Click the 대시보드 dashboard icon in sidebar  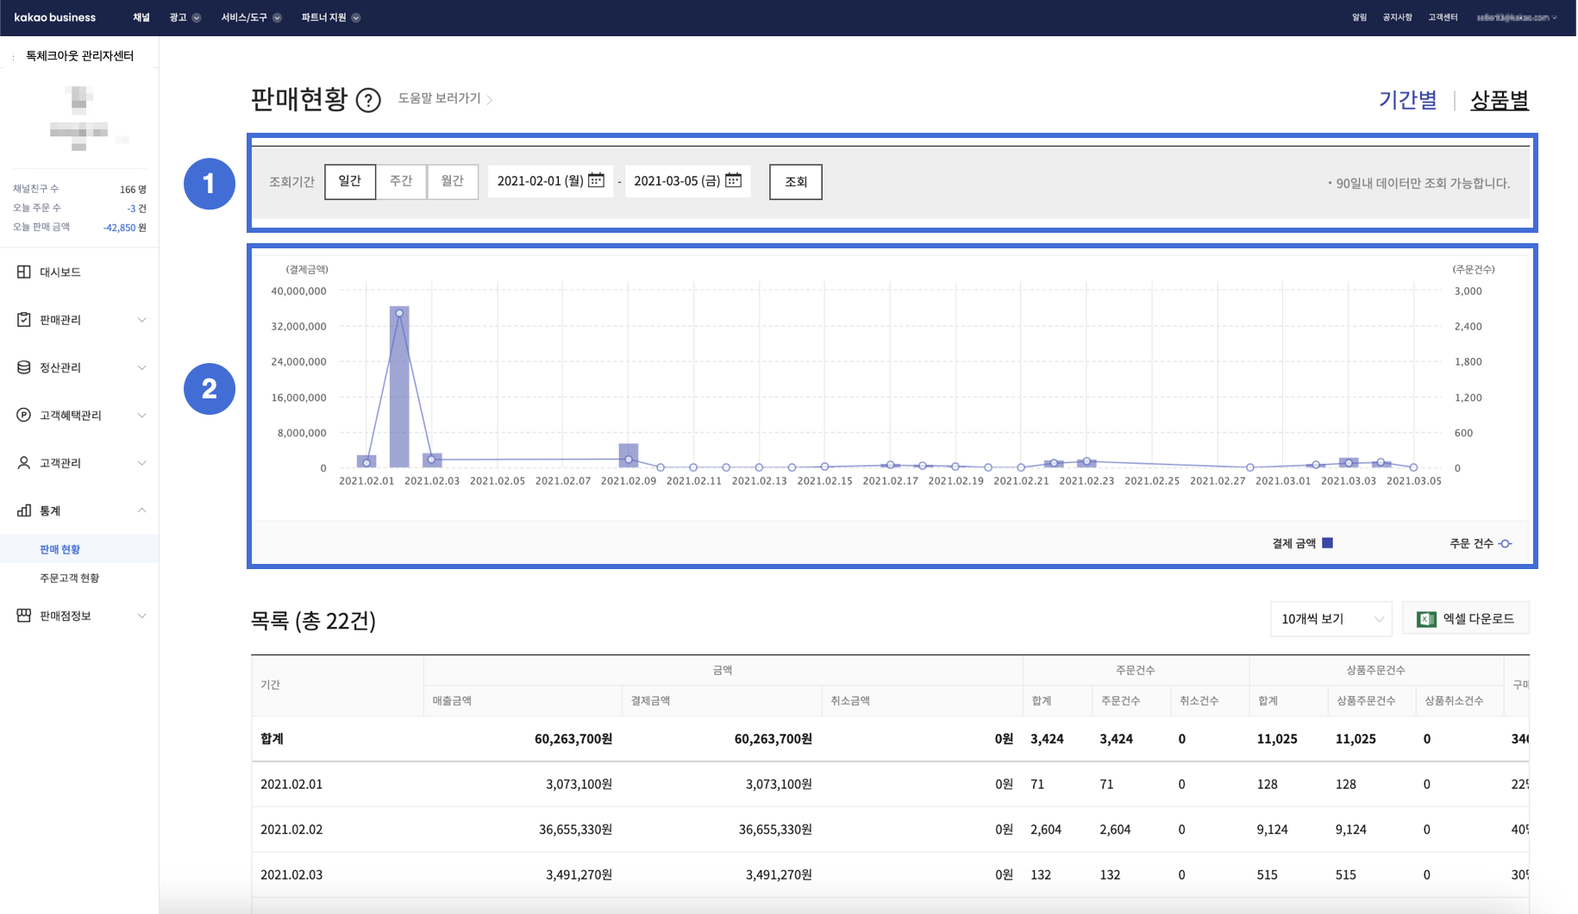23,272
